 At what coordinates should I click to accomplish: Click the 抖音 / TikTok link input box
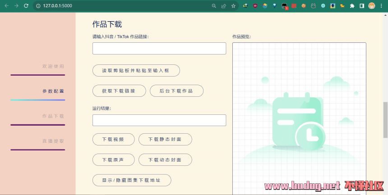(159, 49)
